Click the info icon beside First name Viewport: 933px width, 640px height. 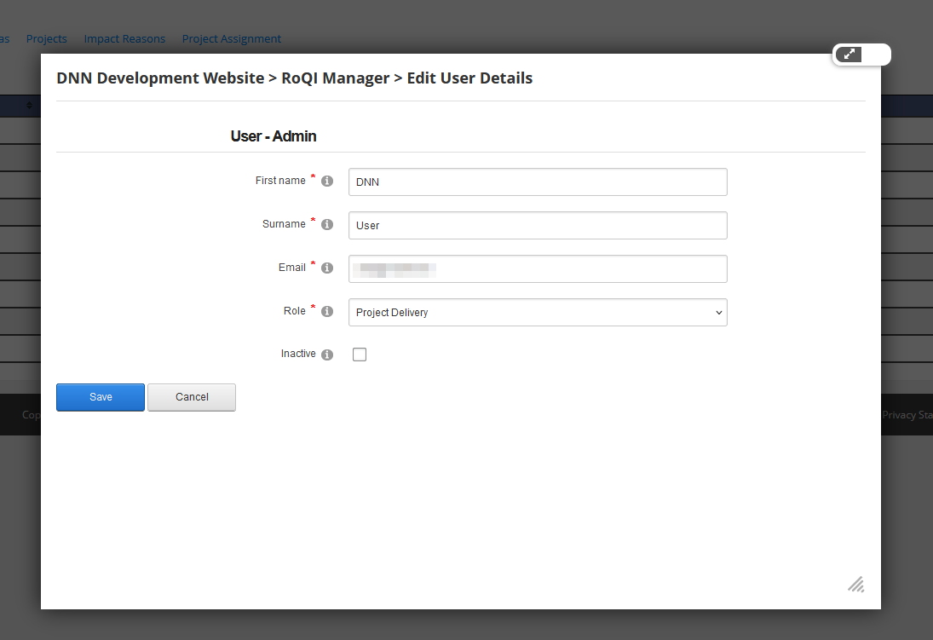(x=327, y=181)
